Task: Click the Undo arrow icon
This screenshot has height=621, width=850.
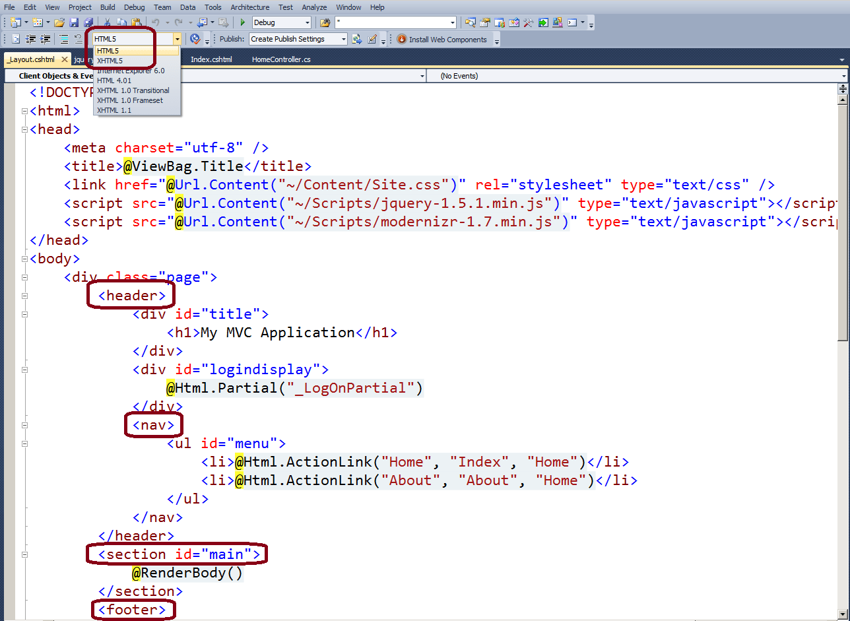Action: [156, 22]
